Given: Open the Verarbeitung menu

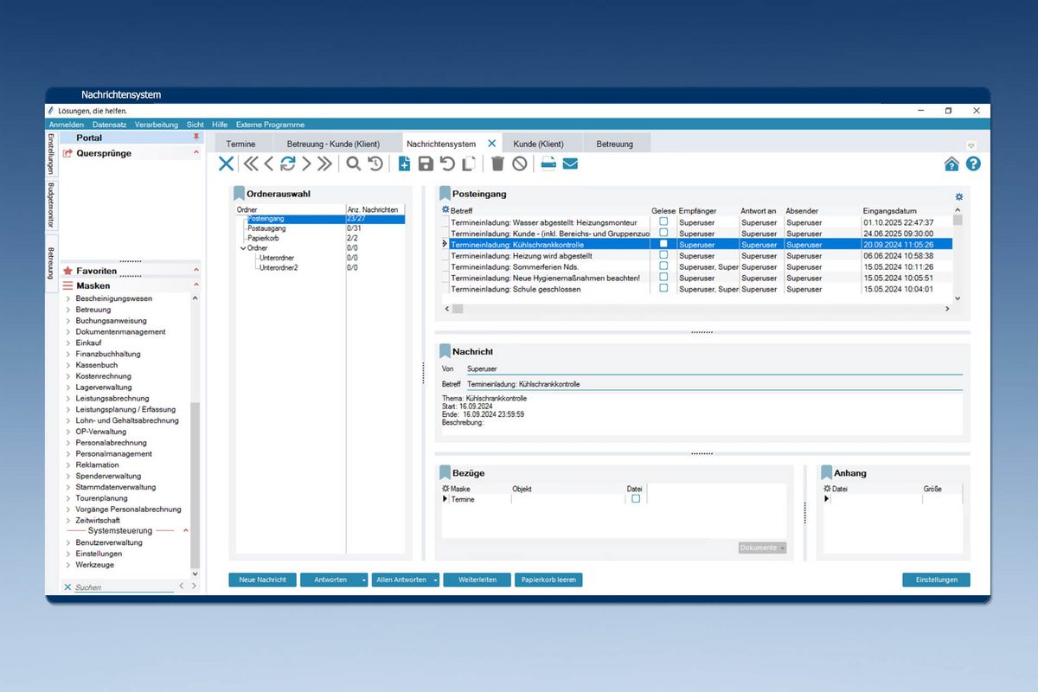Looking at the screenshot, I should [x=156, y=125].
